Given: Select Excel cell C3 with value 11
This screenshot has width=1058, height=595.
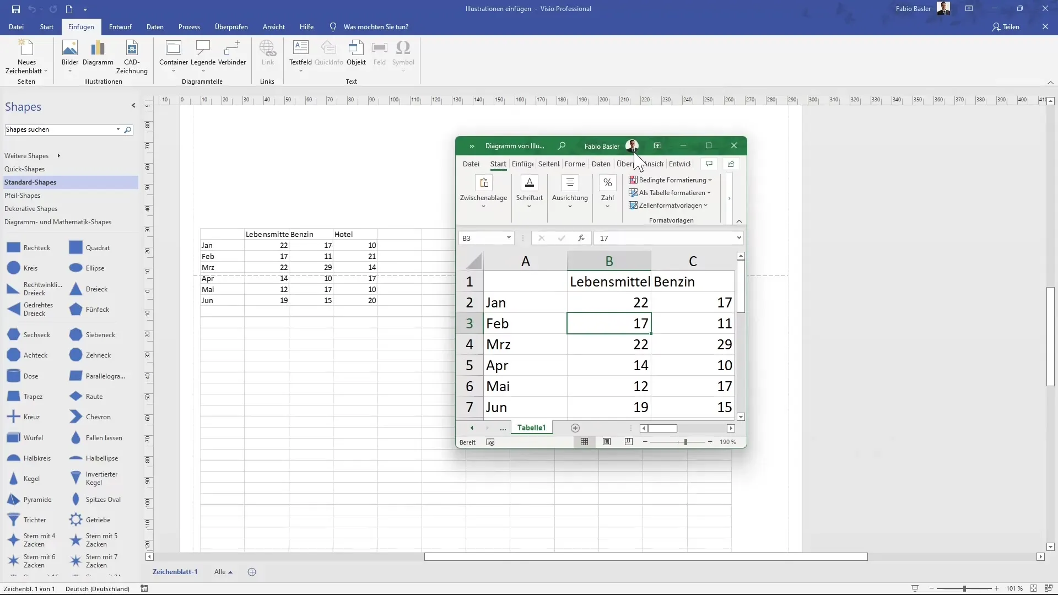Looking at the screenshot, I should coord(693,323).
